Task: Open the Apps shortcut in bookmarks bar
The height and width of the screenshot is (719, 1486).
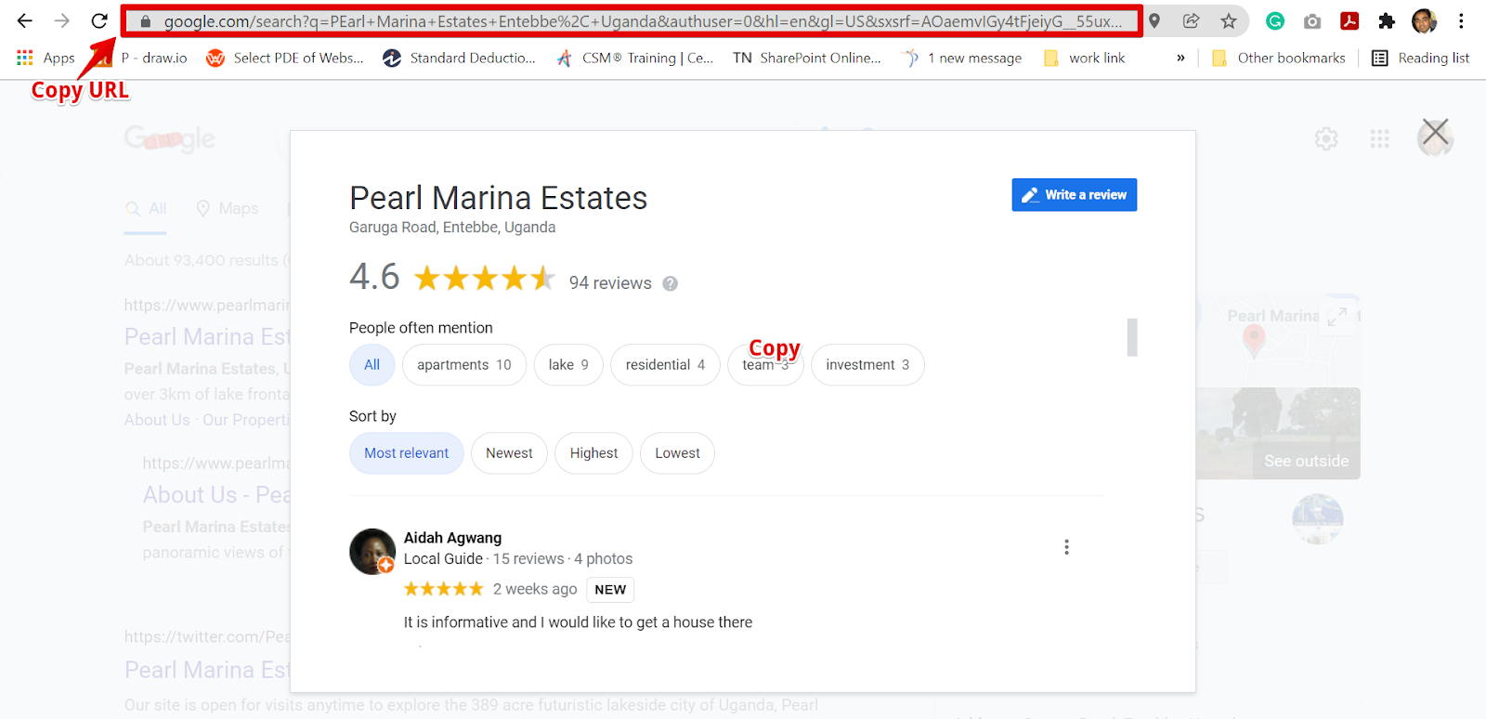Action: pyautogui.click(x=46, y=58)
